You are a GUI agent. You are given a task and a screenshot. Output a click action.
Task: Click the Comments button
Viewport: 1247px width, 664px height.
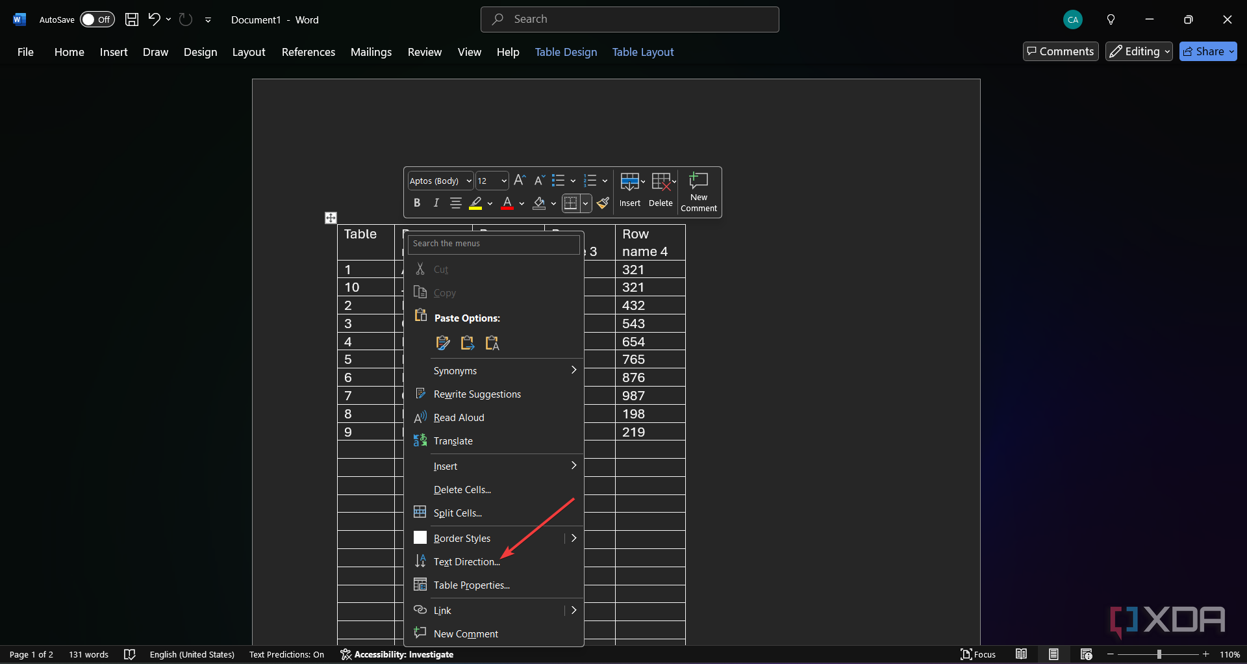1061,51
